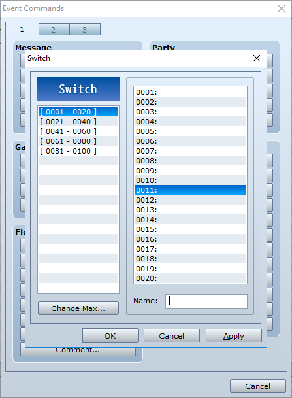292x398 pixels.
Task: Click Cancel in Event Commands window
Action: (x=258, y=386)
